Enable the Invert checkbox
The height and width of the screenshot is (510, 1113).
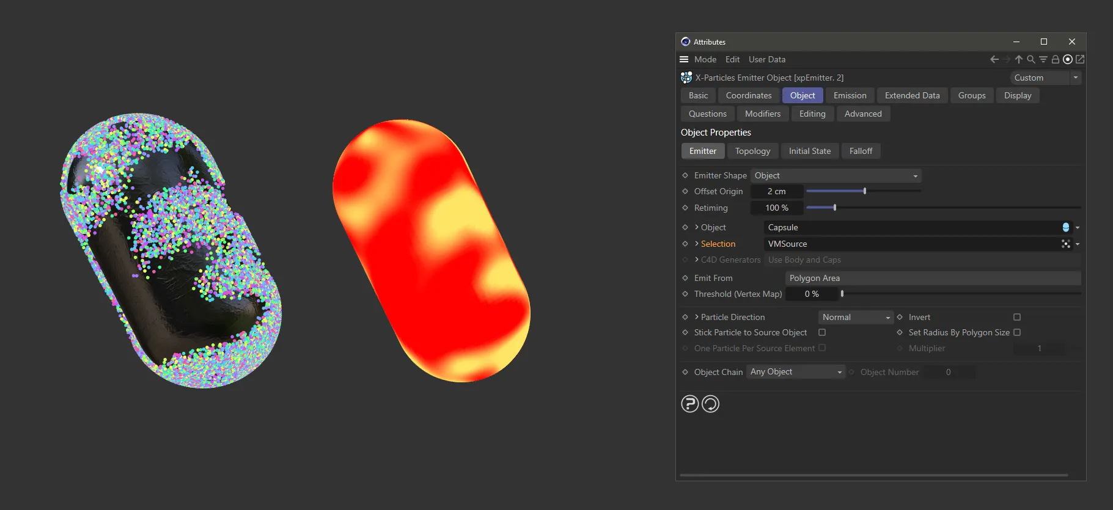click(x=1017, y=317)
